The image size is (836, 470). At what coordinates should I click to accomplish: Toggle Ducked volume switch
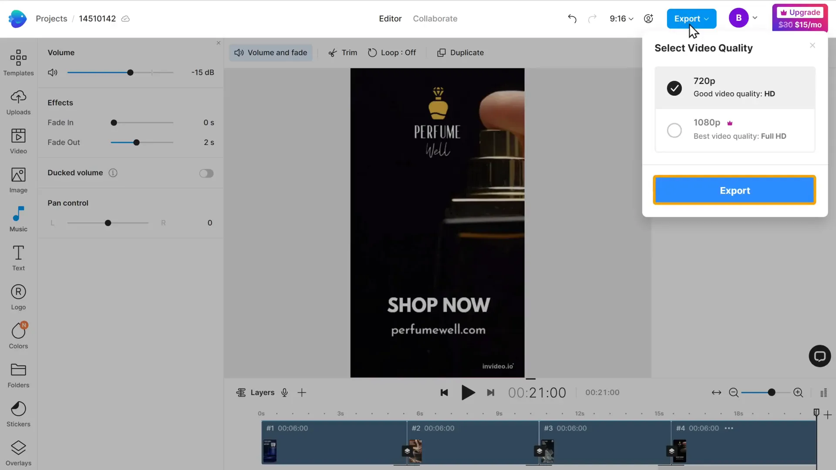coord(206,173)
